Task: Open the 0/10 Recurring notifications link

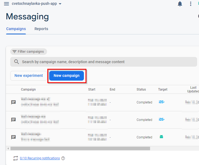Action: click(40, 158)
